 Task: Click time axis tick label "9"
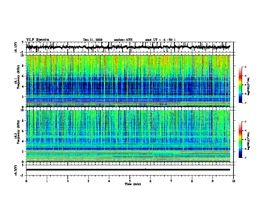tap(213, 181)
